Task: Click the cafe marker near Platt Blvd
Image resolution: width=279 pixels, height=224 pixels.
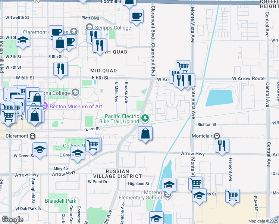Action: [136, 16]
